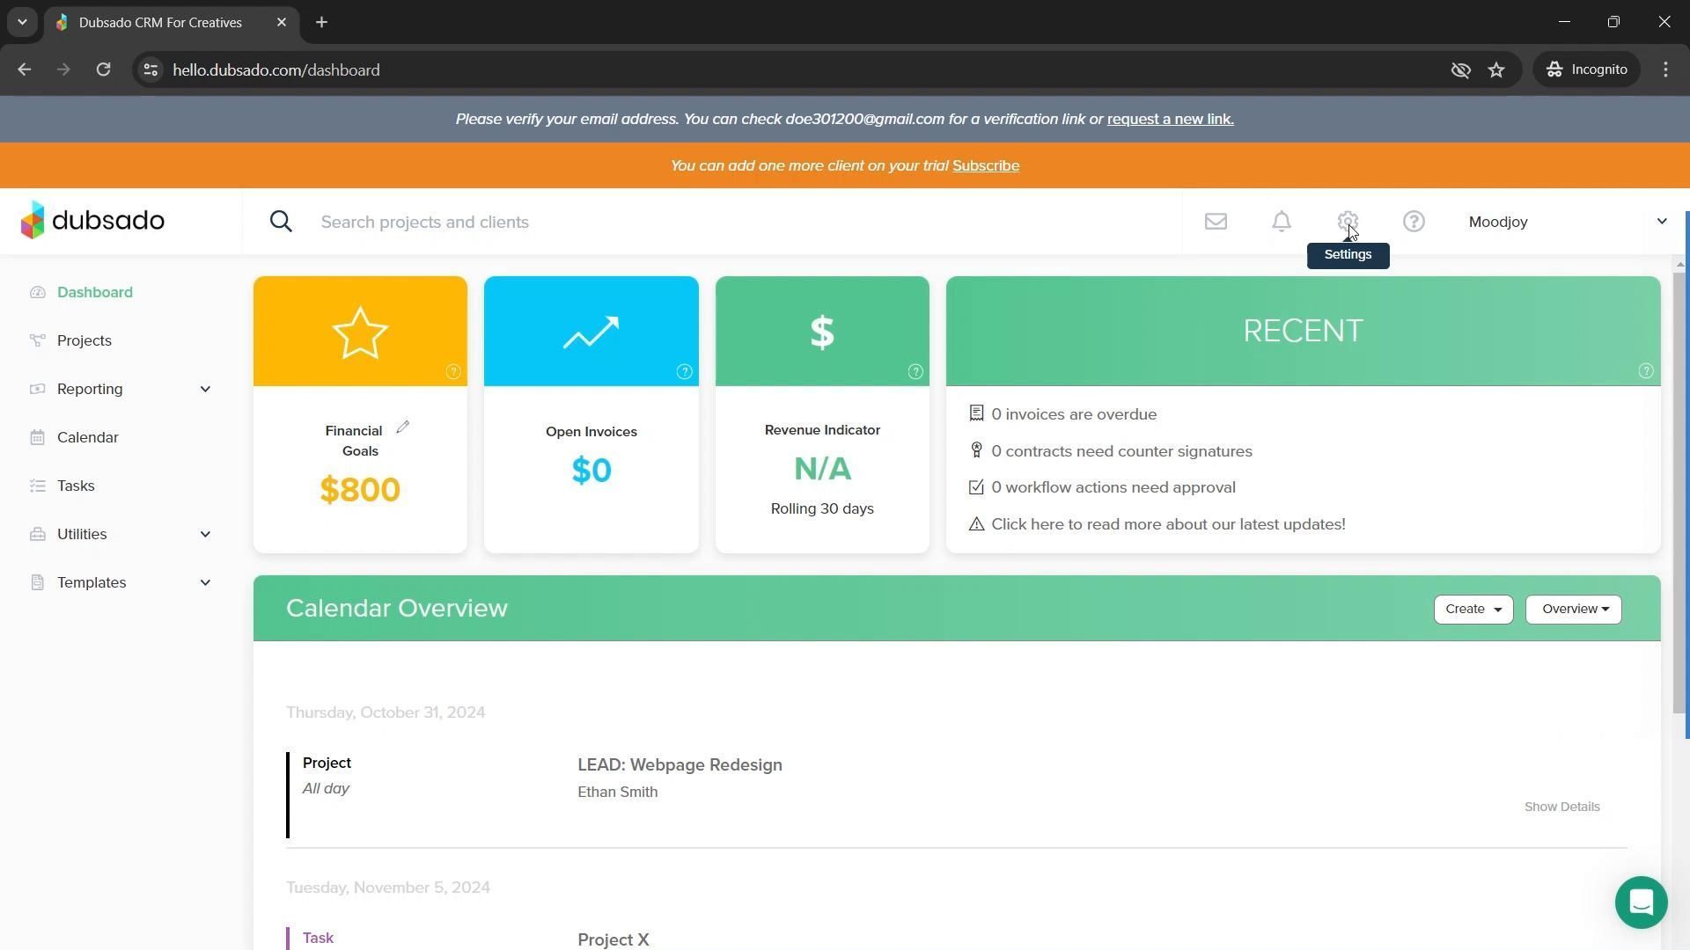Open the notifications bell

point(1282,222)
